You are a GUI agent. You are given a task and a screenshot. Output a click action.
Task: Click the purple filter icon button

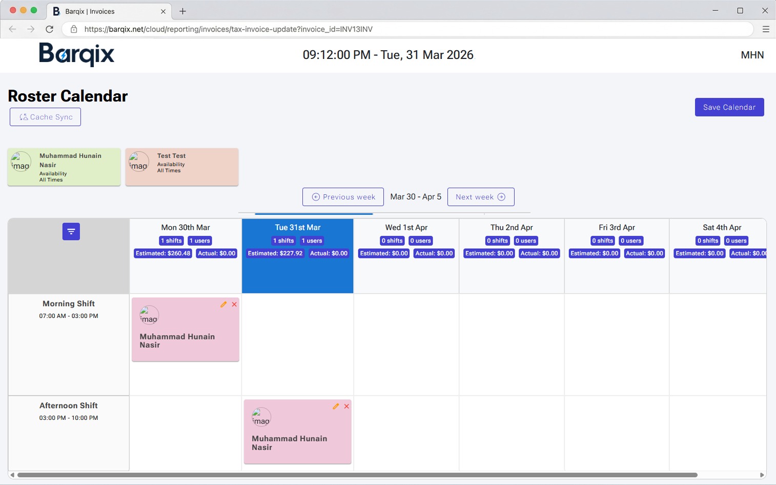pyautogui.click(x=71, y=232)
